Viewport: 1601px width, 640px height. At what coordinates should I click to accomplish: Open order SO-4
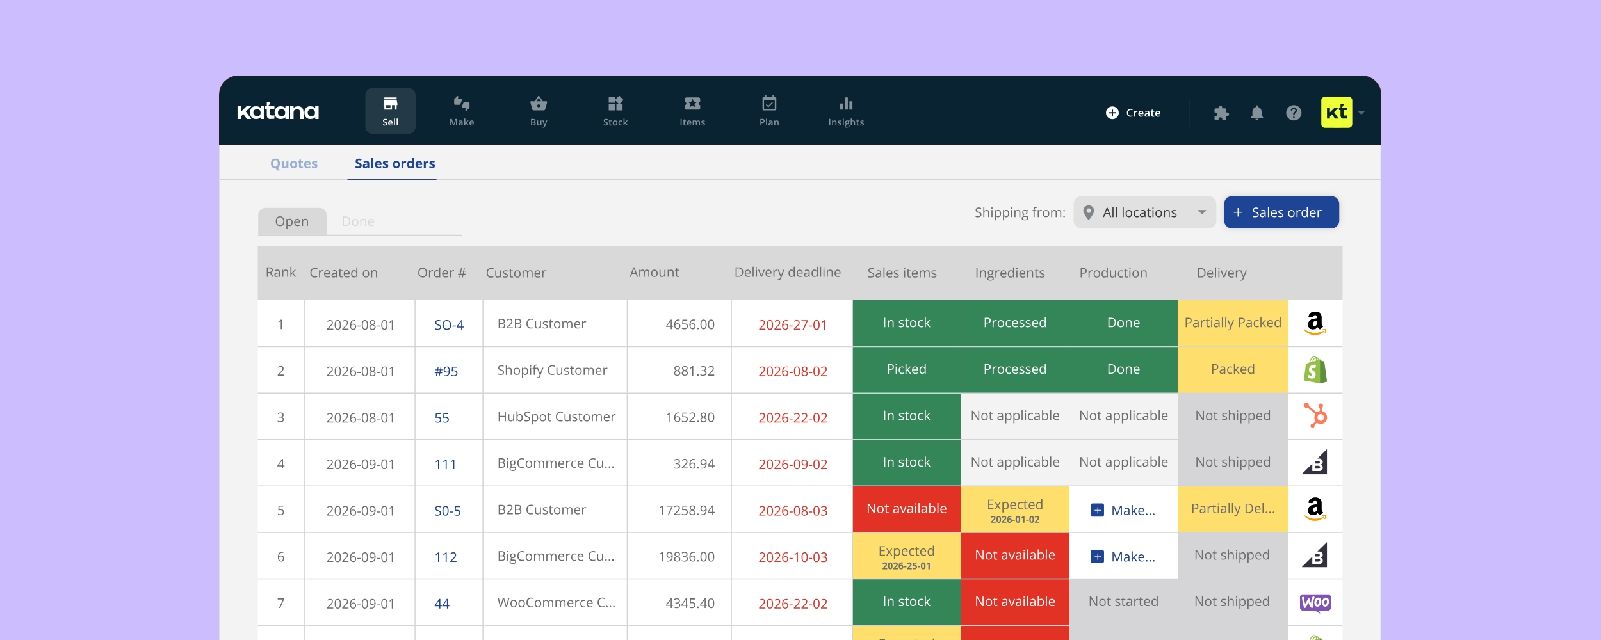(x=449, y=324)
